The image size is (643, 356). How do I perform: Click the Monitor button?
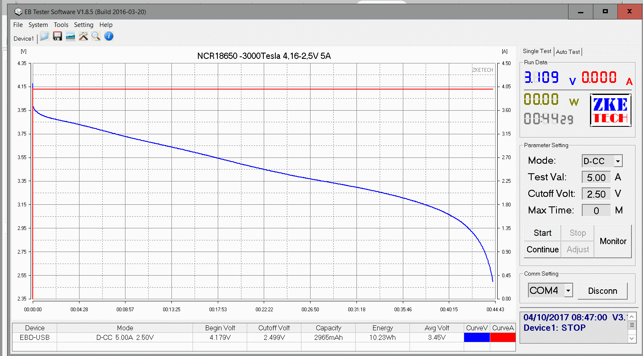(613, 241)
